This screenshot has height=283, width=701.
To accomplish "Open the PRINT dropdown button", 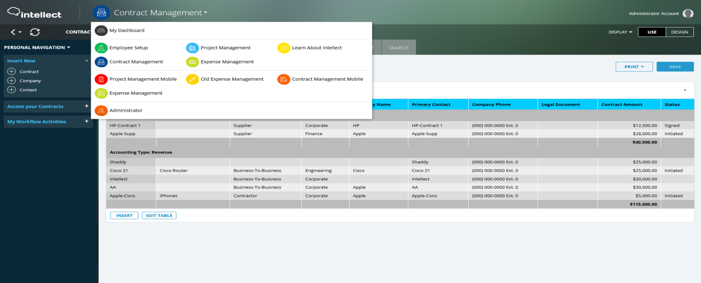I will coord(634,67).
